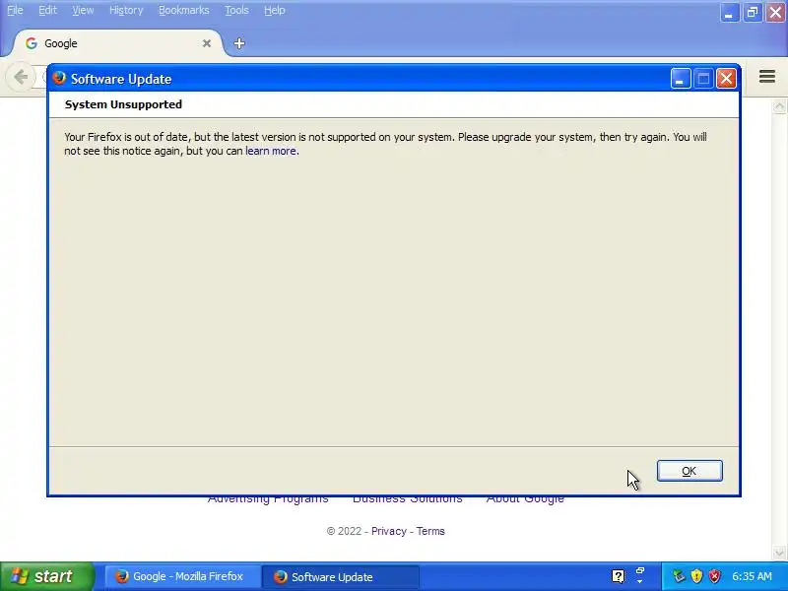Click the System Unsupported heading

[x=123, y=104]
